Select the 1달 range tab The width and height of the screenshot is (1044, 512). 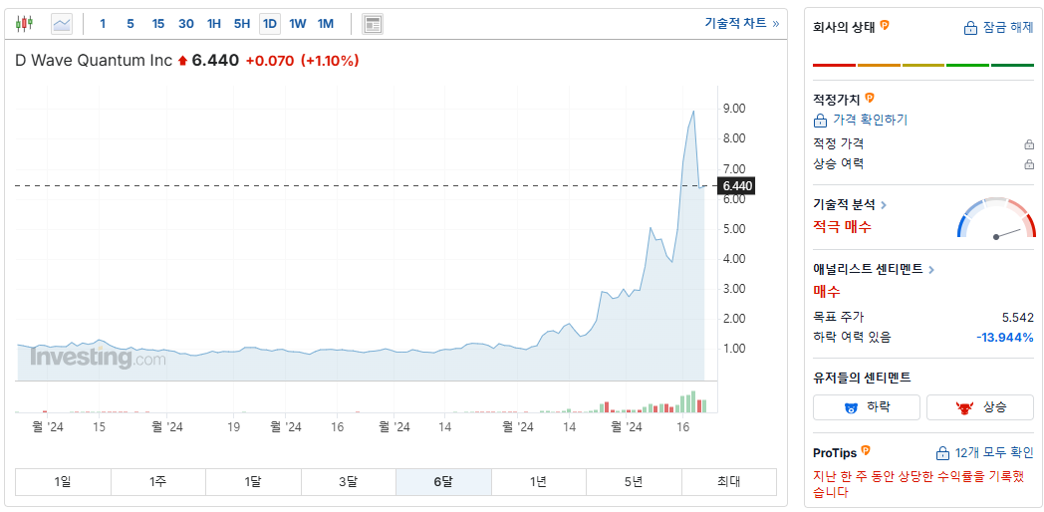[x=254, y=482]
